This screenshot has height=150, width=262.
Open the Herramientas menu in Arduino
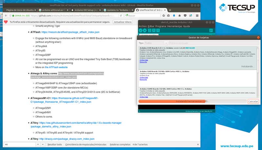point(175,26)
